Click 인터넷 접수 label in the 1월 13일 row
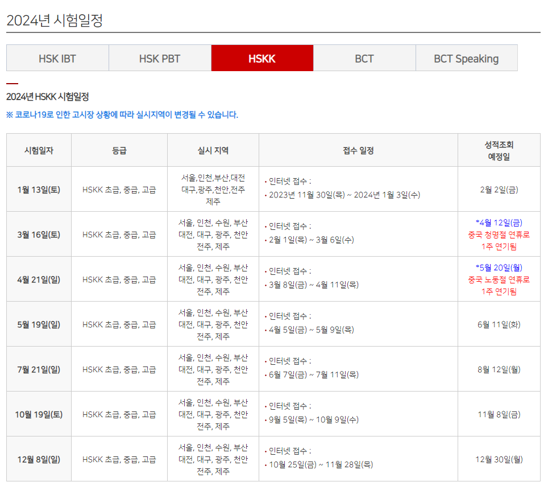The height and width of the screenshot is (490, 548). tap(290, 182)
